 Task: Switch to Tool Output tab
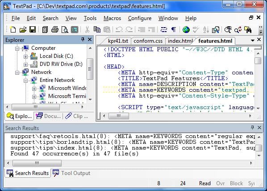click(72, 173)
